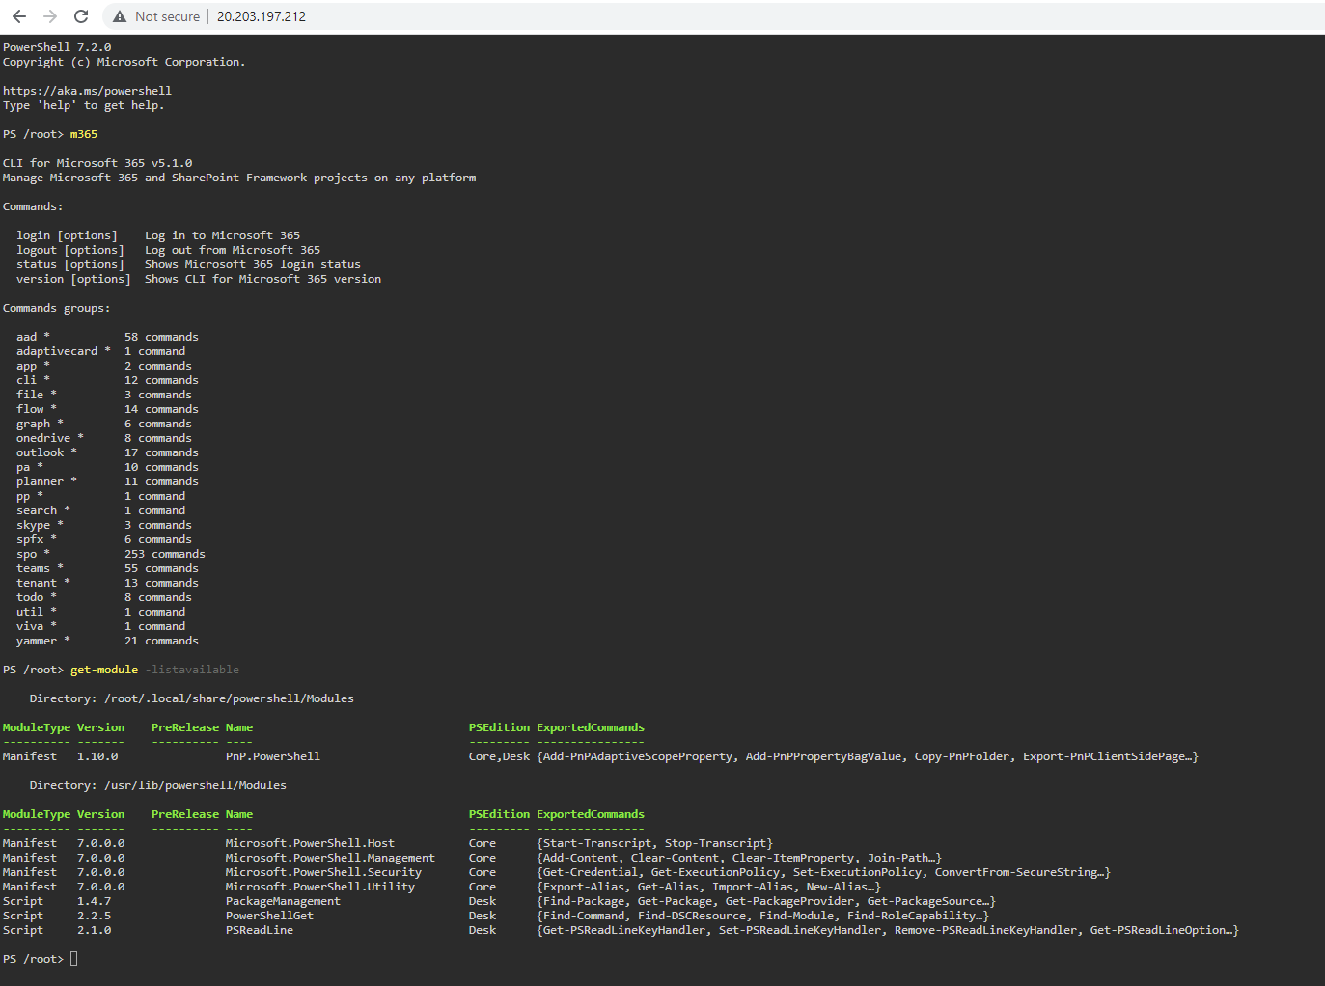Screen dimensions: 1325x986
Task: Click the PSReadLine module entry
Action: tap(259, 929)
